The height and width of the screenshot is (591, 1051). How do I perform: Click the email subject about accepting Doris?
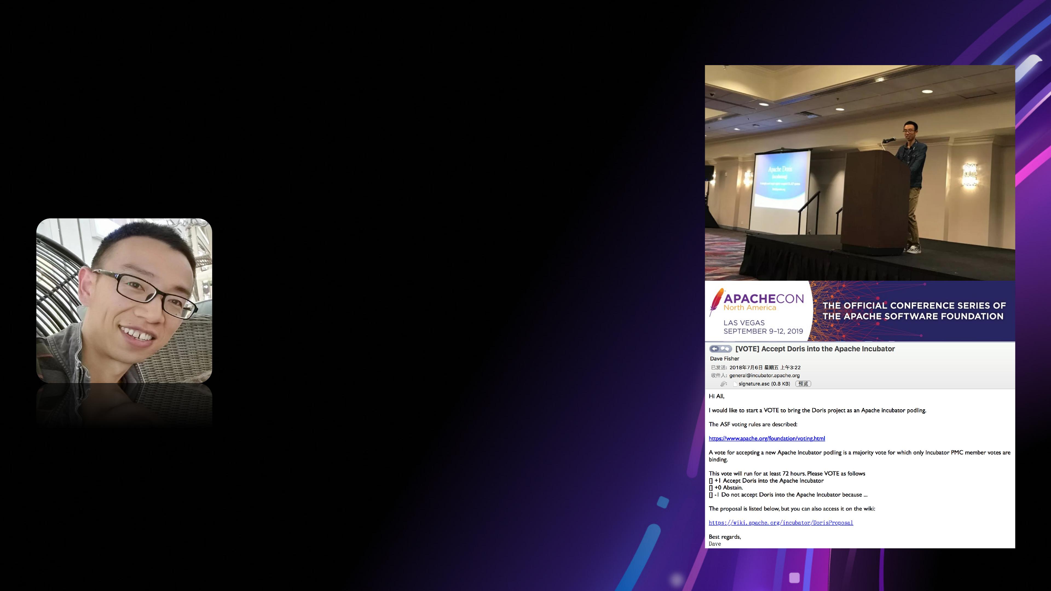pos(815,349)
